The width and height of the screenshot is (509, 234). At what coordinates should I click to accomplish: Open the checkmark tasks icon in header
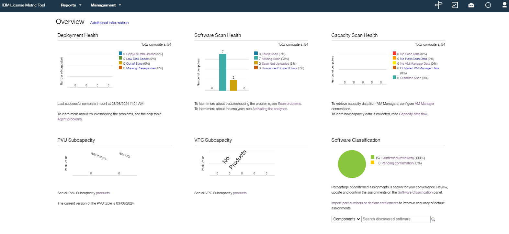[x=455, y=5]
